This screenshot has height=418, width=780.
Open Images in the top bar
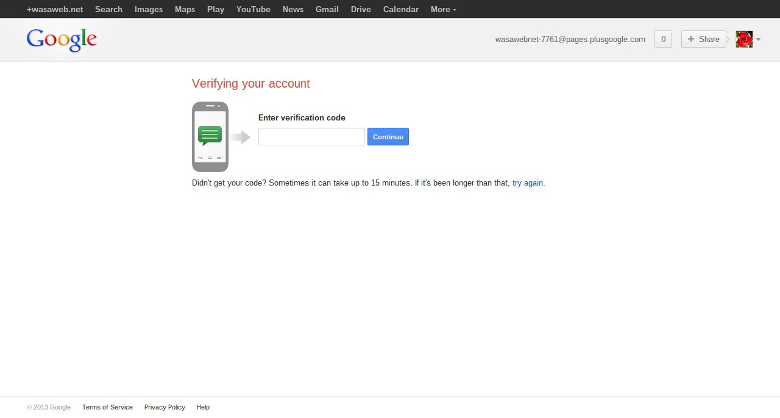point(149,9)
